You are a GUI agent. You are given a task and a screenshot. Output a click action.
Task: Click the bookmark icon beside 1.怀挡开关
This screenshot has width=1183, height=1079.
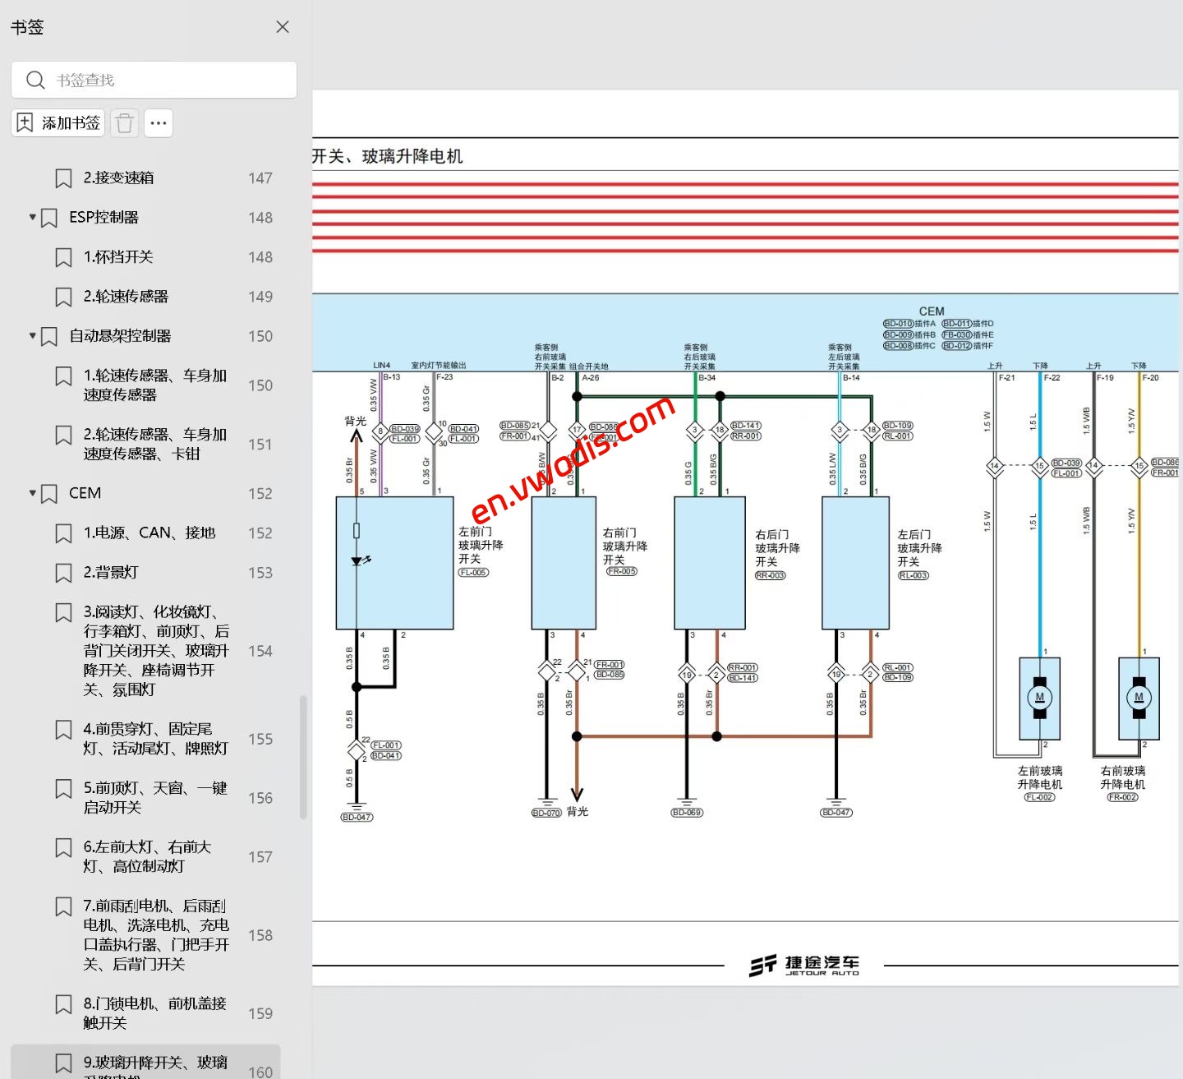pyautogui.click(x=64, y=256)
